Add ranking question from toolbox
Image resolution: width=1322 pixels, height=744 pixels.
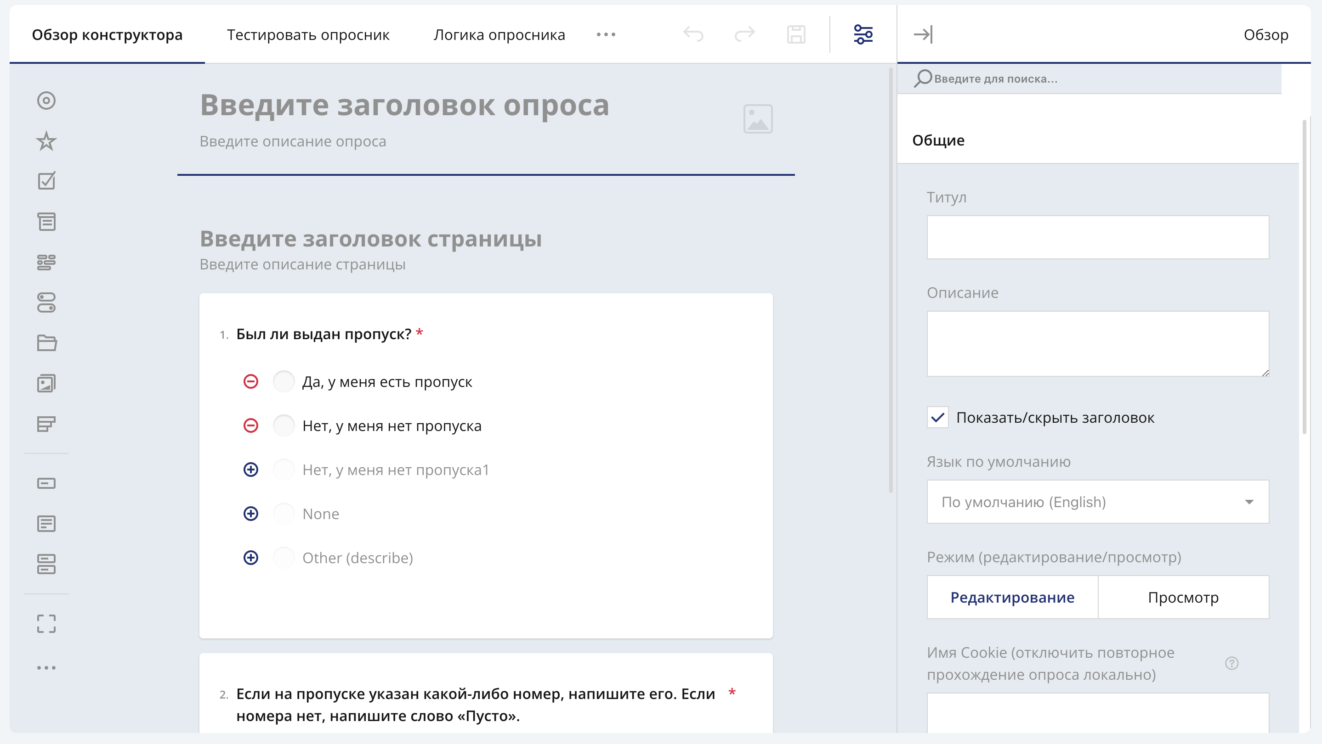tap(46, 424)
